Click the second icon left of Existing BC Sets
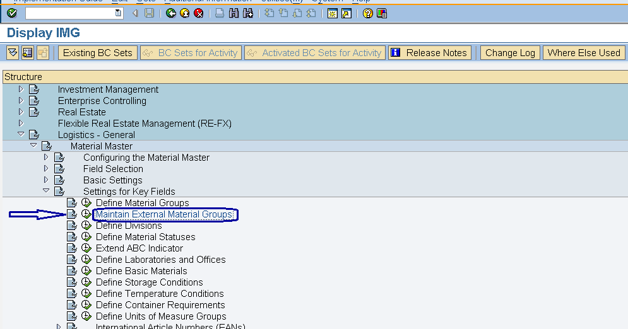 tap(28, 53)
